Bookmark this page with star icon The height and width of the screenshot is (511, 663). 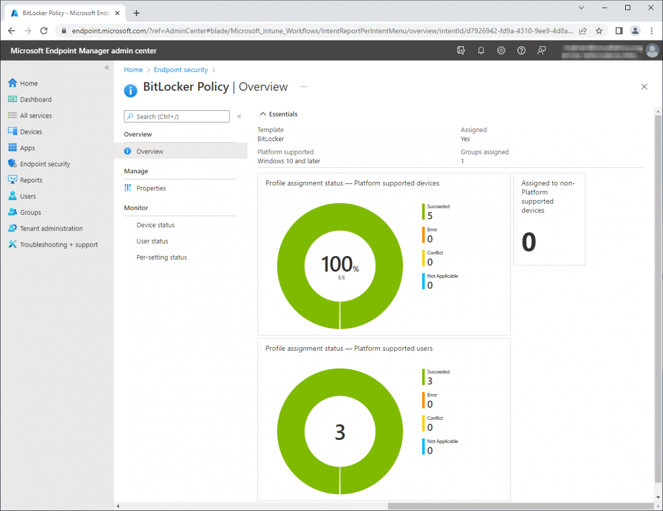(599, 31)
